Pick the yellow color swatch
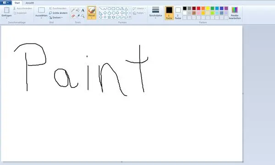275x165 pixels. pos(208,8)
